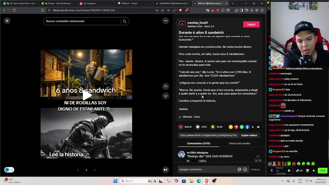Click Windows taskbar Buscar search box

coord(139,181)
